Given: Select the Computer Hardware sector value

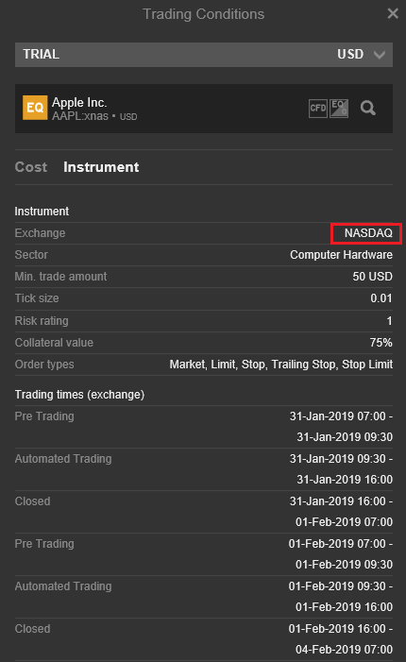Looking at the screenshot, I should click(341, 255).
